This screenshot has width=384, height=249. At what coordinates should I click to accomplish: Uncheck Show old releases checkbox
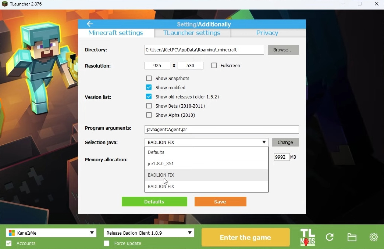(x=149, y=97)
